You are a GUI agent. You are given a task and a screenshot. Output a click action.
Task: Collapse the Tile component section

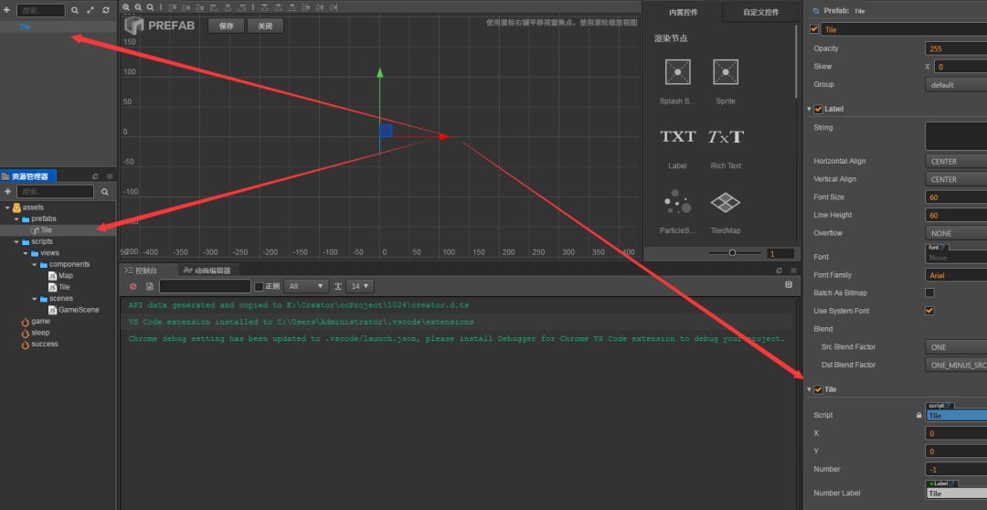(810, 389)
